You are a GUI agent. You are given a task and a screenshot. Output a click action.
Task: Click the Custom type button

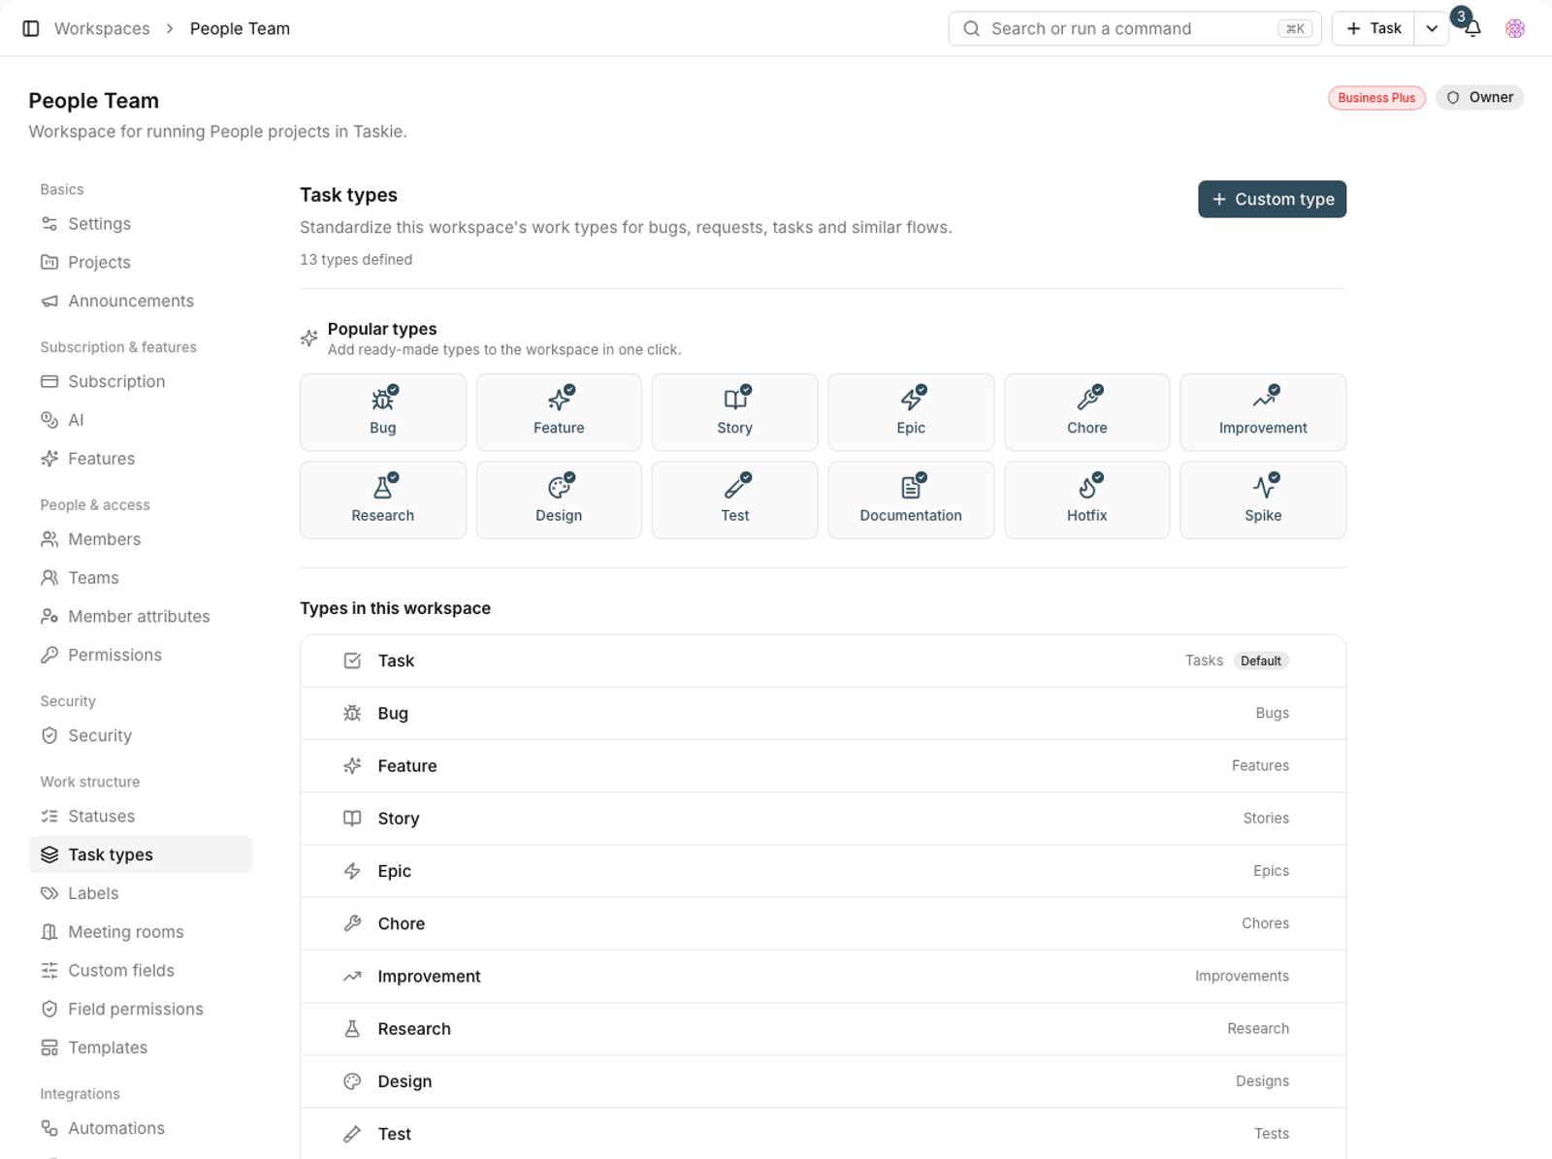click(1272, 199)
